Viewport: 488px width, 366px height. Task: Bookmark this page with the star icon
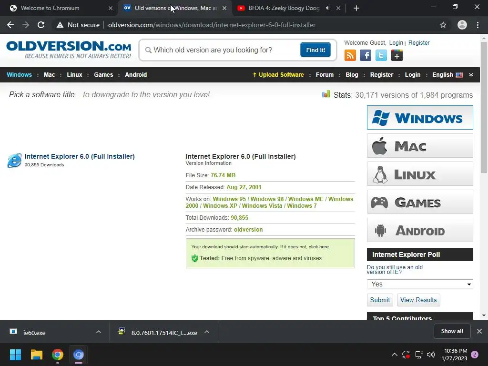[x=443, y=25]
